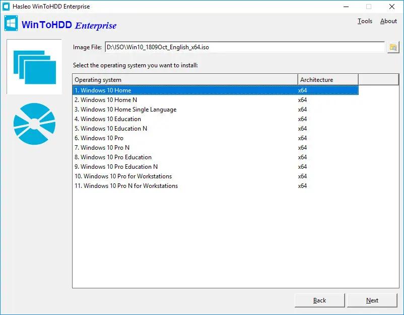
Task: Select 9. Windows 10 Pro Education N
Action: point(216,166)
